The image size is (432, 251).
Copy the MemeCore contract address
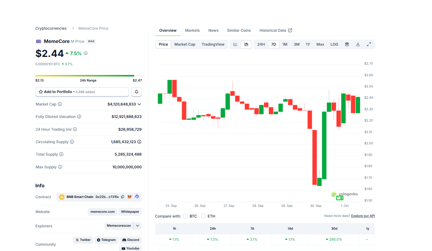(x=123, y=196)
